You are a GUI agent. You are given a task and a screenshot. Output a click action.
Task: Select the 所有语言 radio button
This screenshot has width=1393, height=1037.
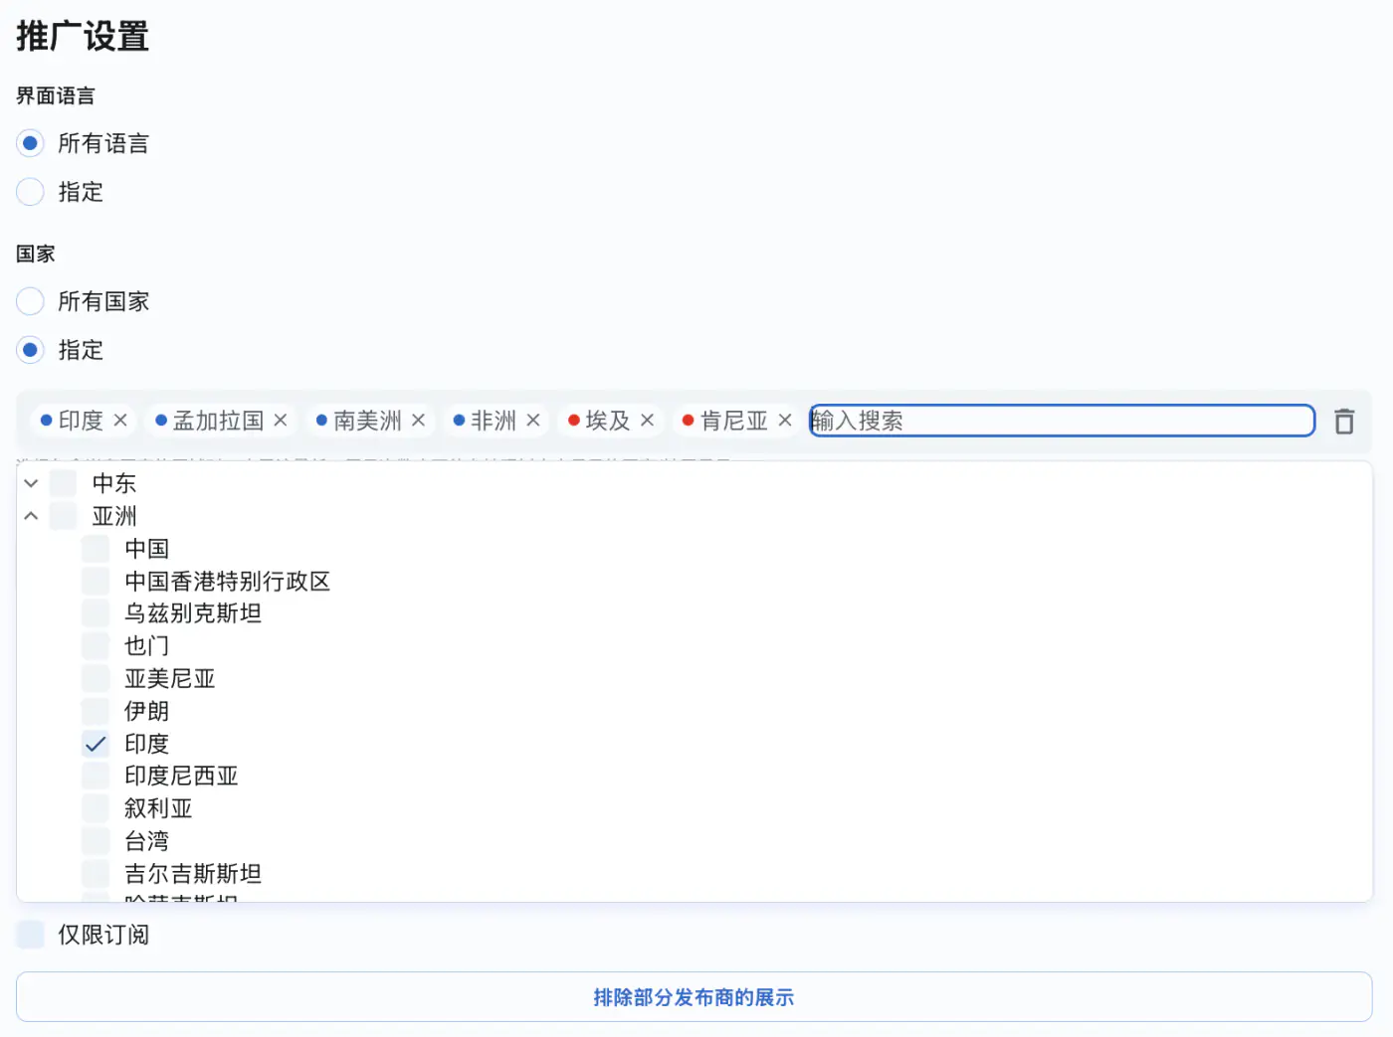[x=31, y=143]
